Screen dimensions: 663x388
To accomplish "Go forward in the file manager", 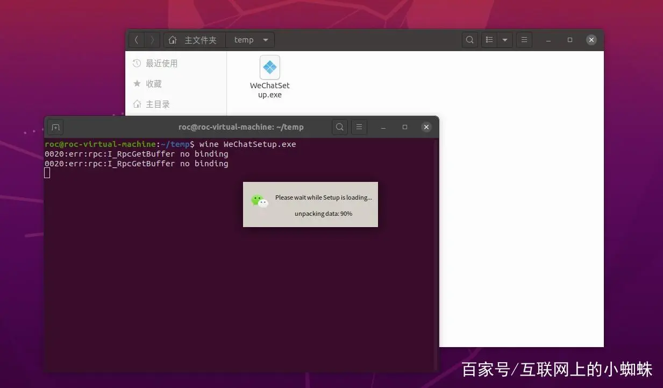I will [152, 40].
